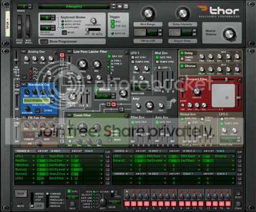
Task: Toggle the Delay effect on button
Action: pyautogui.click(x=182, y=53)
